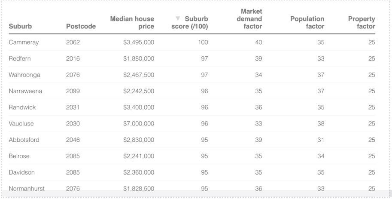Sort table by Suburb column header
Screen dimensions: 392x199
coord(20,27)
